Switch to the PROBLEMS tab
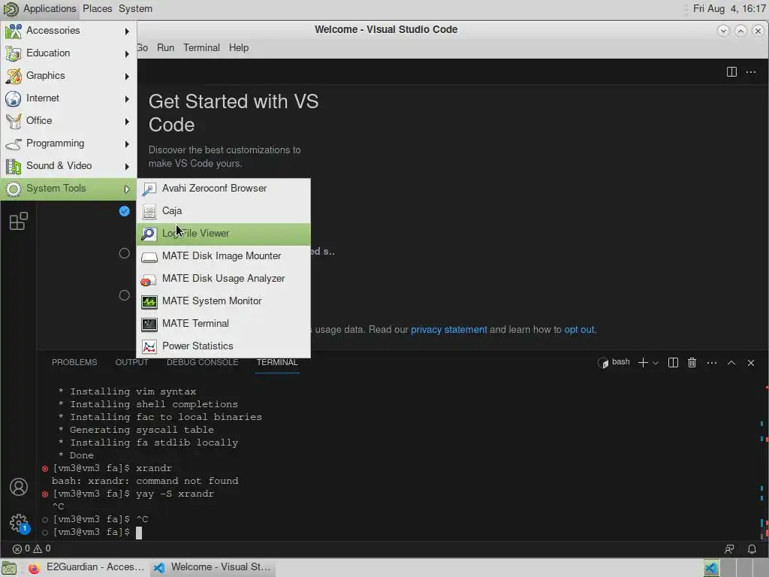Viewport: 769px width, 577px height. 74,362
